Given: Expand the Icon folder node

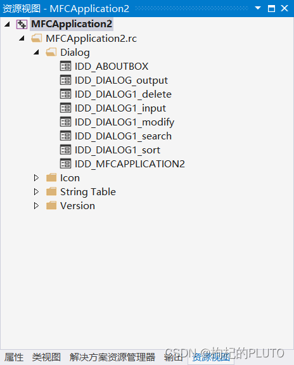Looking at the screenshot, I should [x=36, y=178].
